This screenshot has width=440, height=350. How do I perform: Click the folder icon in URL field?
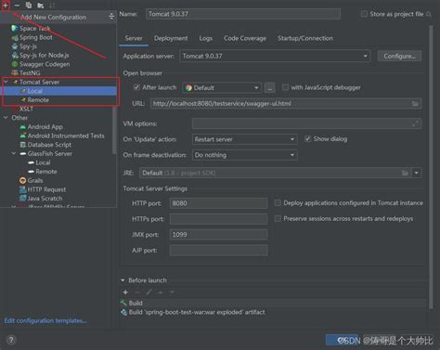tap(415, 104)
